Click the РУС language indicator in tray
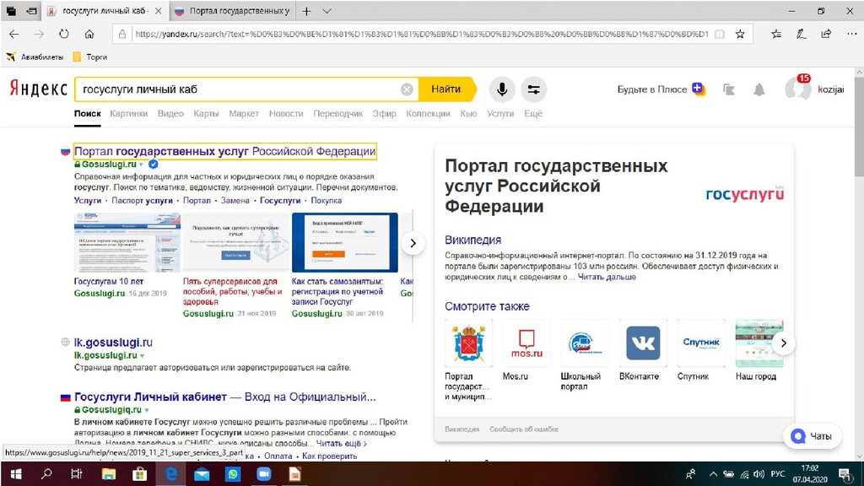 click(777, 474)
